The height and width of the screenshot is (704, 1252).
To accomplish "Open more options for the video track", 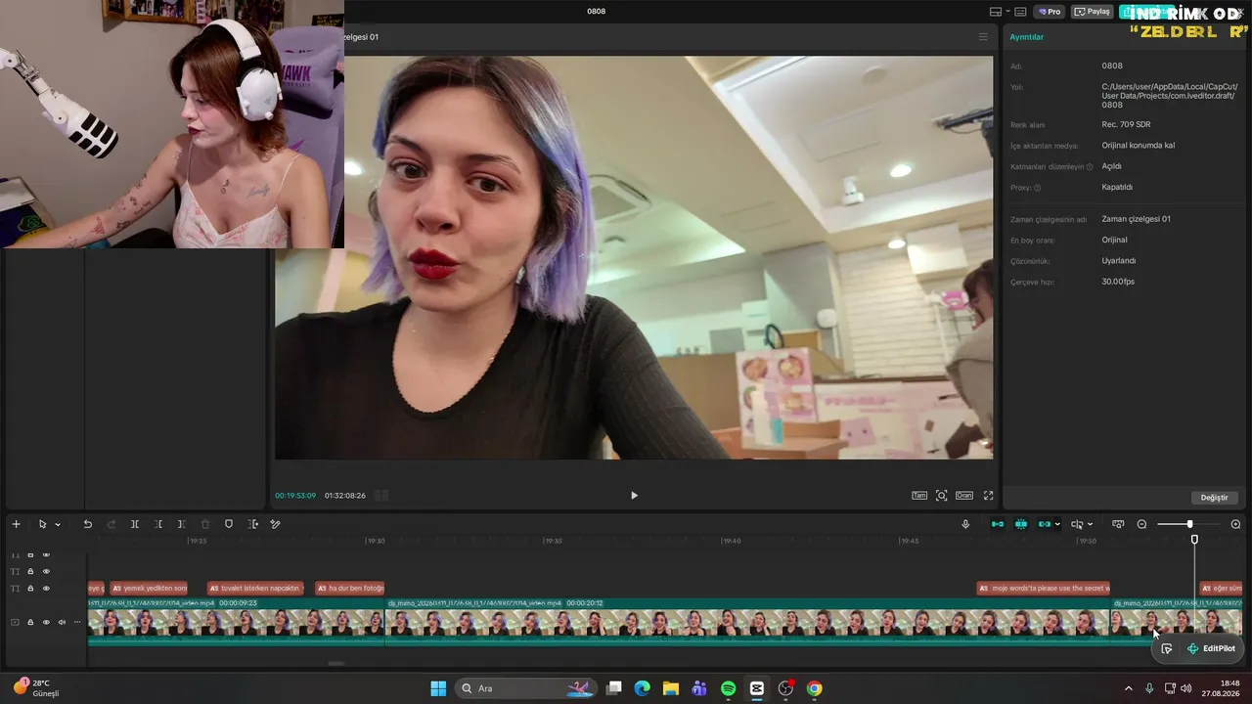I will tap(77, 622).
